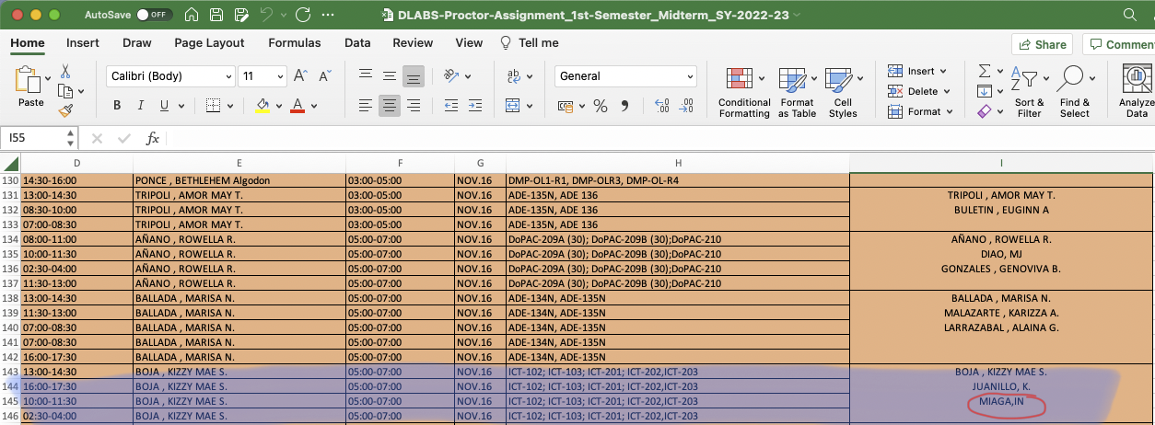1155x425 pixels.
Task: Click the Insert Function fx icon
Action: point(153,138)
